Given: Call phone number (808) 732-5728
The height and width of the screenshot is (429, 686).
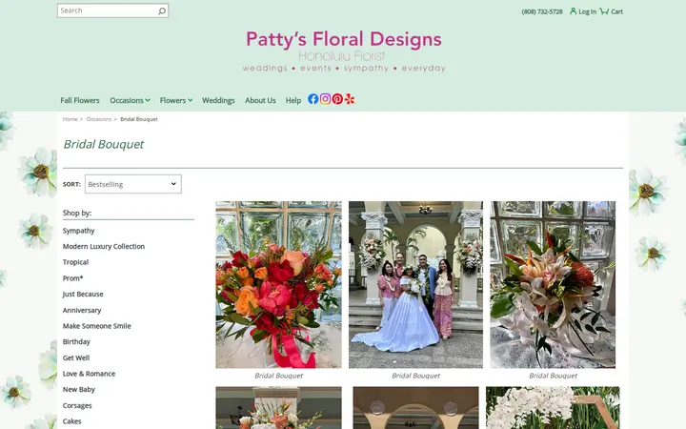Looking at the screenshot, I should click(x=542, y=11).
